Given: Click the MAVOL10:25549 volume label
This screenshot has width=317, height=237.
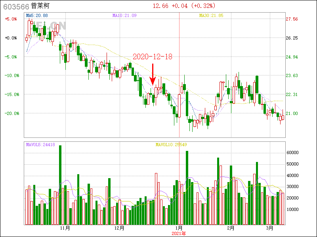Looking at the screenshot, I should click(x=171, y=145).
